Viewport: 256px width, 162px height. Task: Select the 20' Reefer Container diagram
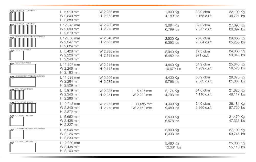pyautogui.click(x=17, y=56)
